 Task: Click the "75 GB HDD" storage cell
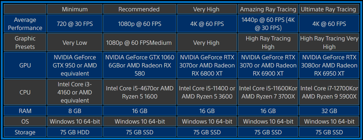coord(75,132)
